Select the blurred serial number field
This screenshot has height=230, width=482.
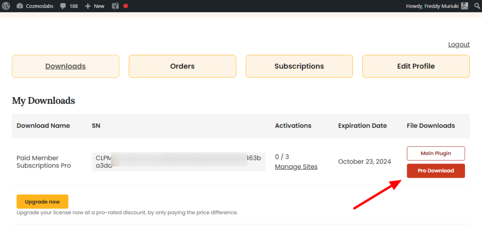(178, 162)
